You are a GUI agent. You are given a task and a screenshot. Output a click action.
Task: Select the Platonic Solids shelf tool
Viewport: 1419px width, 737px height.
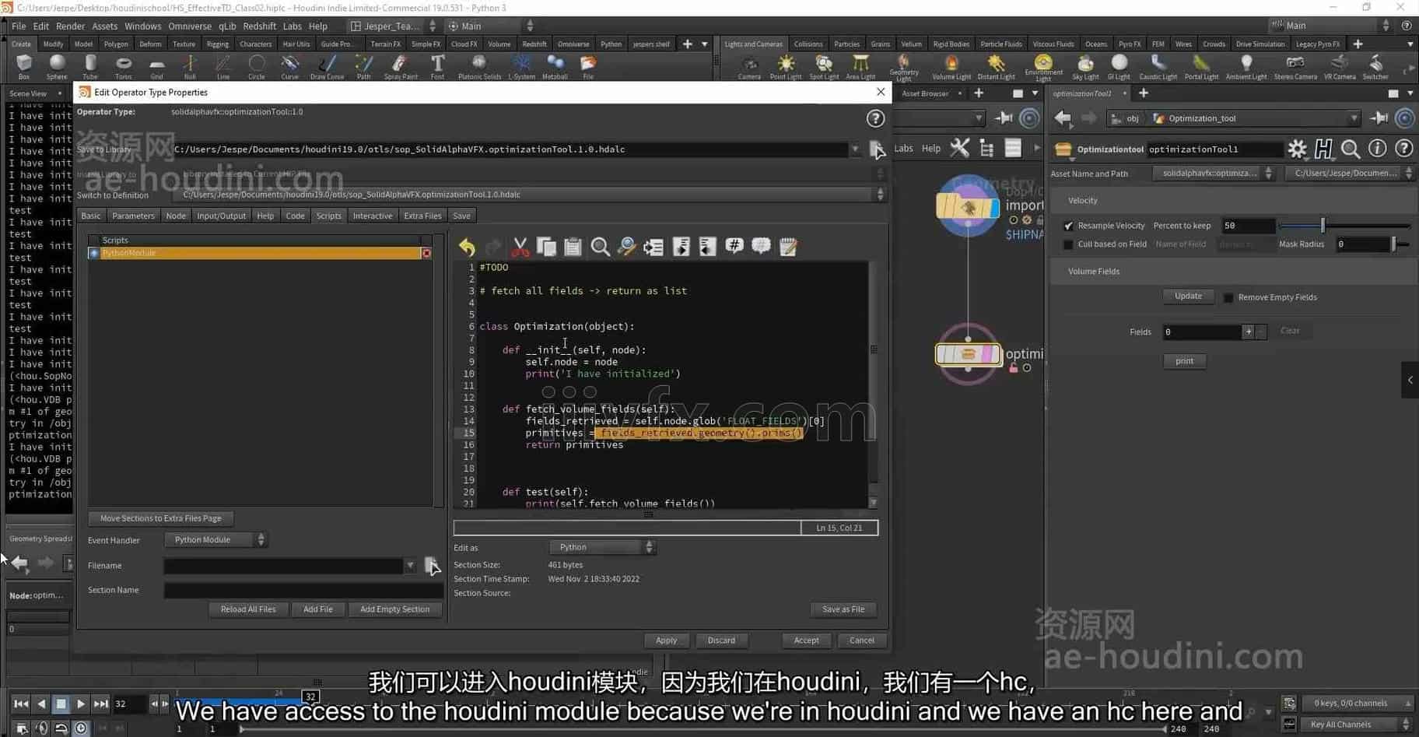pos(479,66)
